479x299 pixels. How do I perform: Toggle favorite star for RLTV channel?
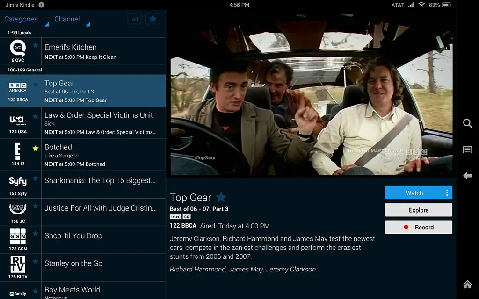pyautogui.click(x=36, y=262)
